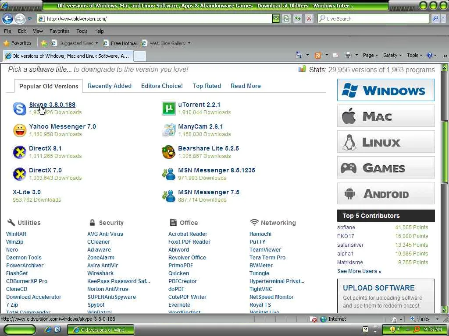Click the DirectX 7.0 icon
This screenshot has height=336, width=449.
pos(19,174)
